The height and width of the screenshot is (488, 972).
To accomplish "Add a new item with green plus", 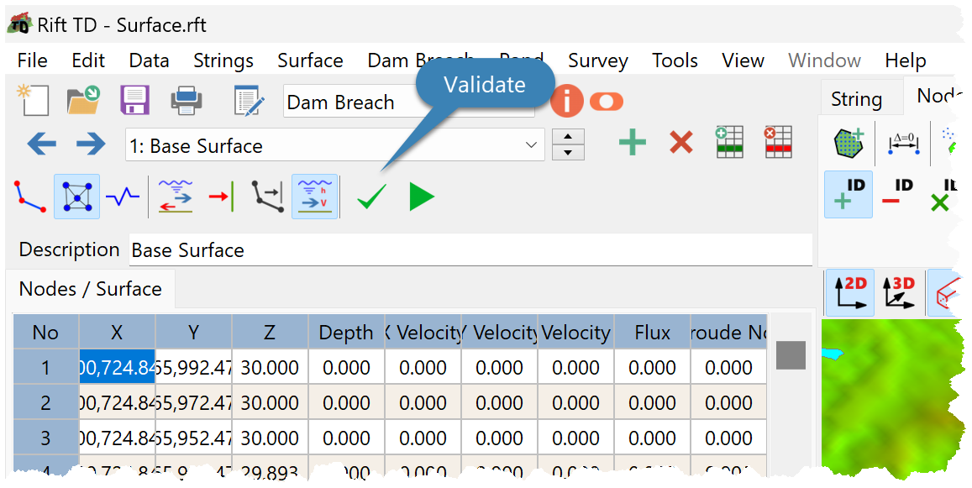I will pyautogui.click(x=633, y=143).
